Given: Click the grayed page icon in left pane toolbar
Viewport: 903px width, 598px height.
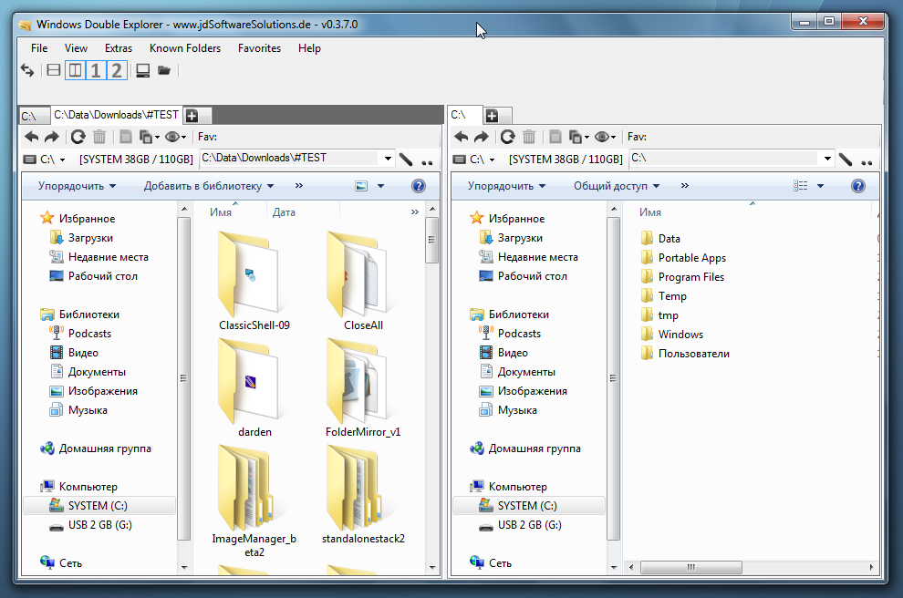Looking at the screenshot, I should (126, 137).
